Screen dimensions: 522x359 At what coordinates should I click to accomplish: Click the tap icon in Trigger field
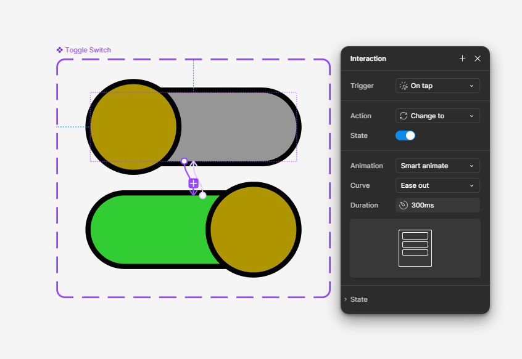point(404,86)
